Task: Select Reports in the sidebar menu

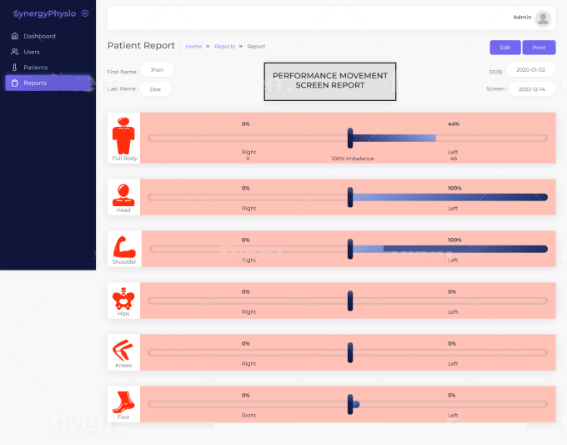Action: click(35, 83)
